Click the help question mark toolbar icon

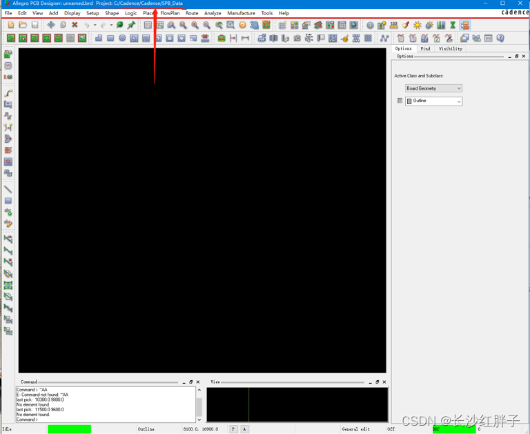click(500, 38)
